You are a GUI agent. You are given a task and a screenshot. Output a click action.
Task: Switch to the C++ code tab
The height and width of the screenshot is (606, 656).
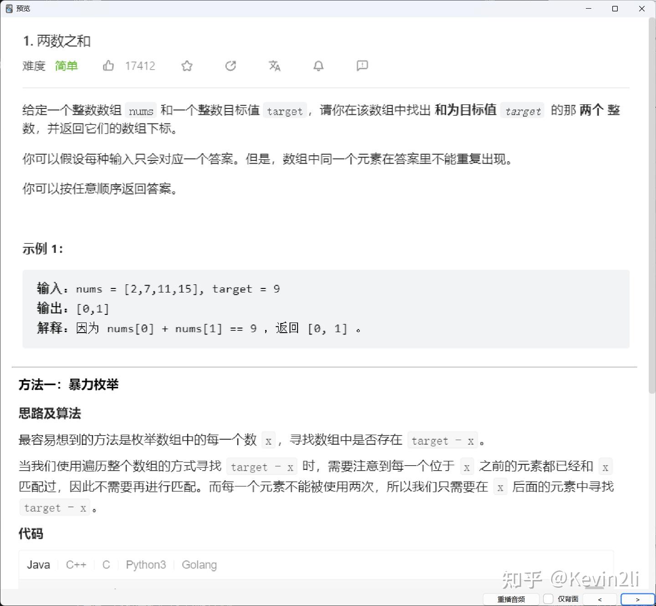point(76,565)
